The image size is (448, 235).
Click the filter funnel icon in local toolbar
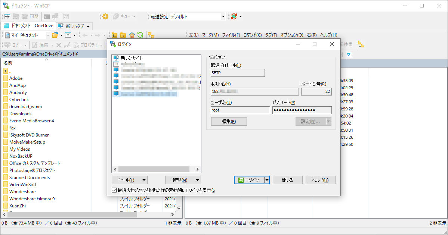[68, 35]
